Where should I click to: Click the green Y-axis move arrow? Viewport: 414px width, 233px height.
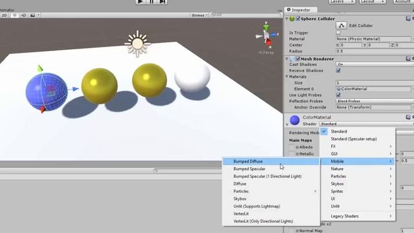point(40,69)
